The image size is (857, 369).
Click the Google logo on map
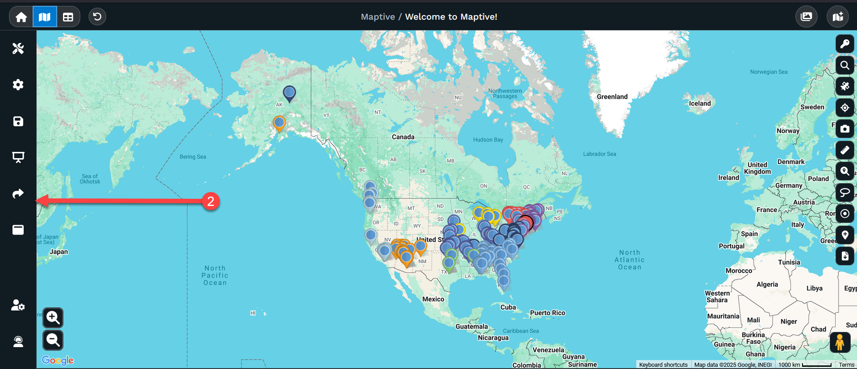(x=58, y=360)
